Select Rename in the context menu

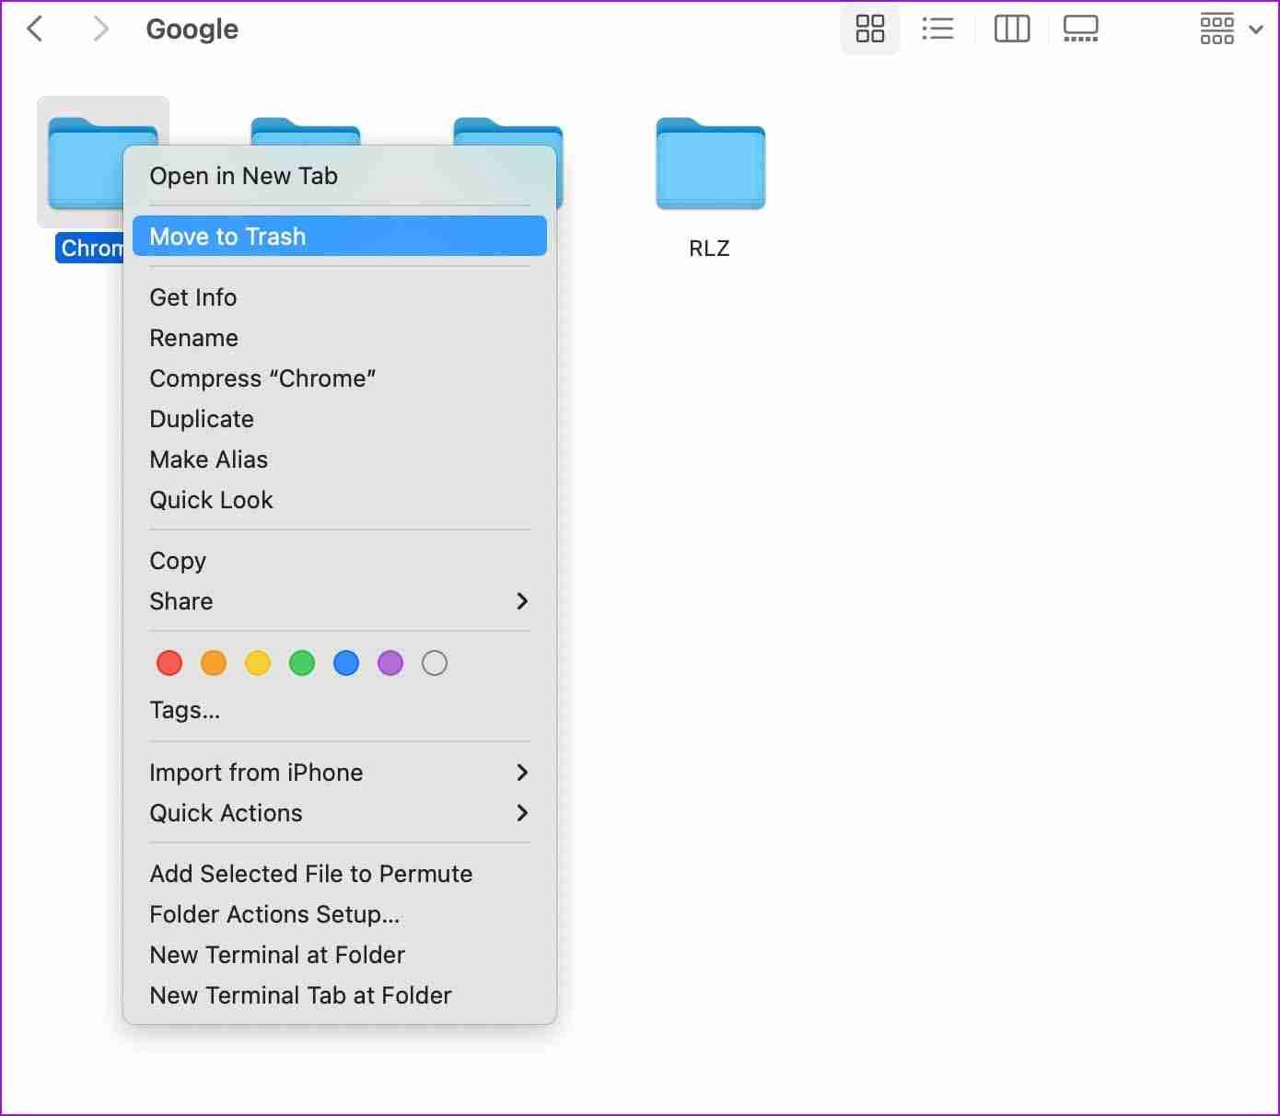[340, 338]
